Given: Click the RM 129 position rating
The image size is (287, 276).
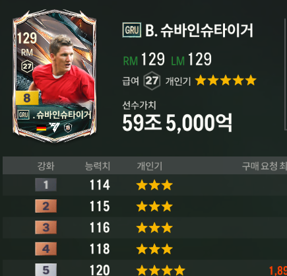Looking at the screenshot, I should point(144,59).
